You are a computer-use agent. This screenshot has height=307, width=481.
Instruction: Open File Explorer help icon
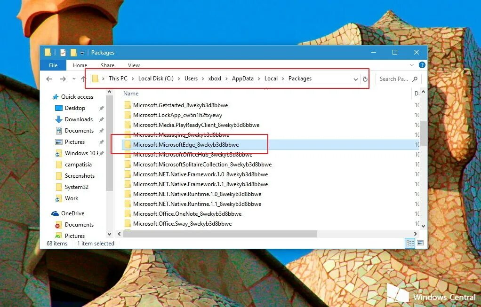(422, 65)
